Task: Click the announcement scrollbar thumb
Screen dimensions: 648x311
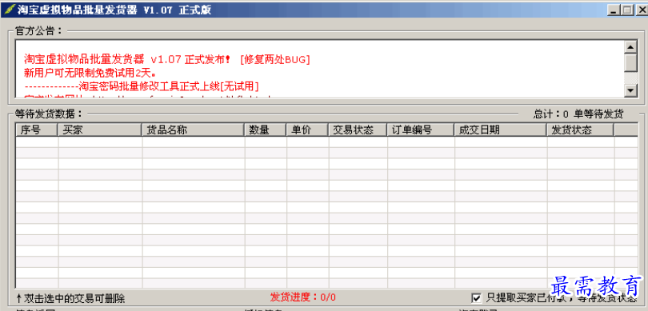Action: (x=630, y=63)
